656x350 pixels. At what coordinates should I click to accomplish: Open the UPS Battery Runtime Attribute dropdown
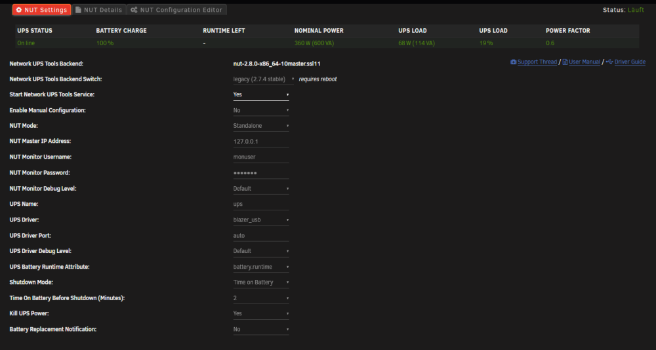click(x=261, y=267)
